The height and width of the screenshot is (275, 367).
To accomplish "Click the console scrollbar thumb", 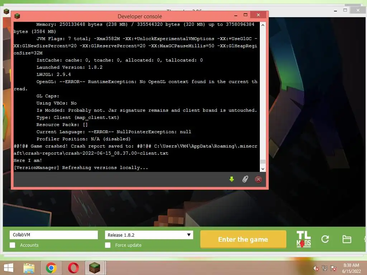I will click(x=263, y=161).
